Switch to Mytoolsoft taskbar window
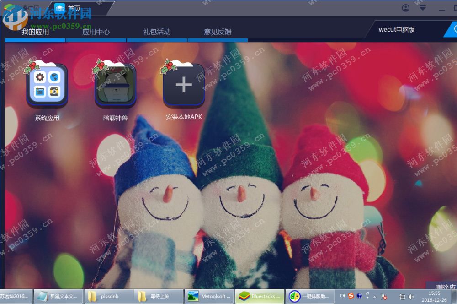The image size is (457, 304). tap(209, 296)
